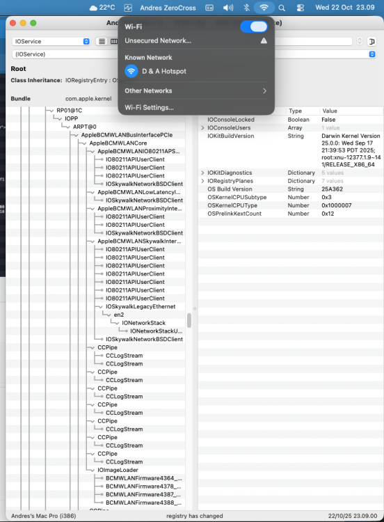Open the date and time Wed 22 Oct
This screenshot has height=522, width=384.
click(345, 8)
